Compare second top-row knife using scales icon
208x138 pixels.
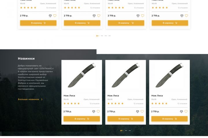point(94,16)
